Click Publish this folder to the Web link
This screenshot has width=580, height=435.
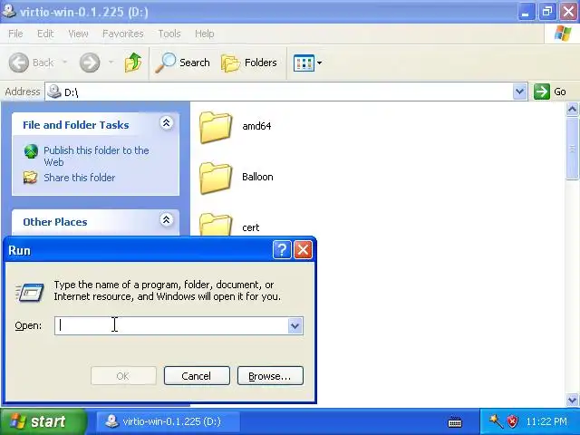pos(96,156)
